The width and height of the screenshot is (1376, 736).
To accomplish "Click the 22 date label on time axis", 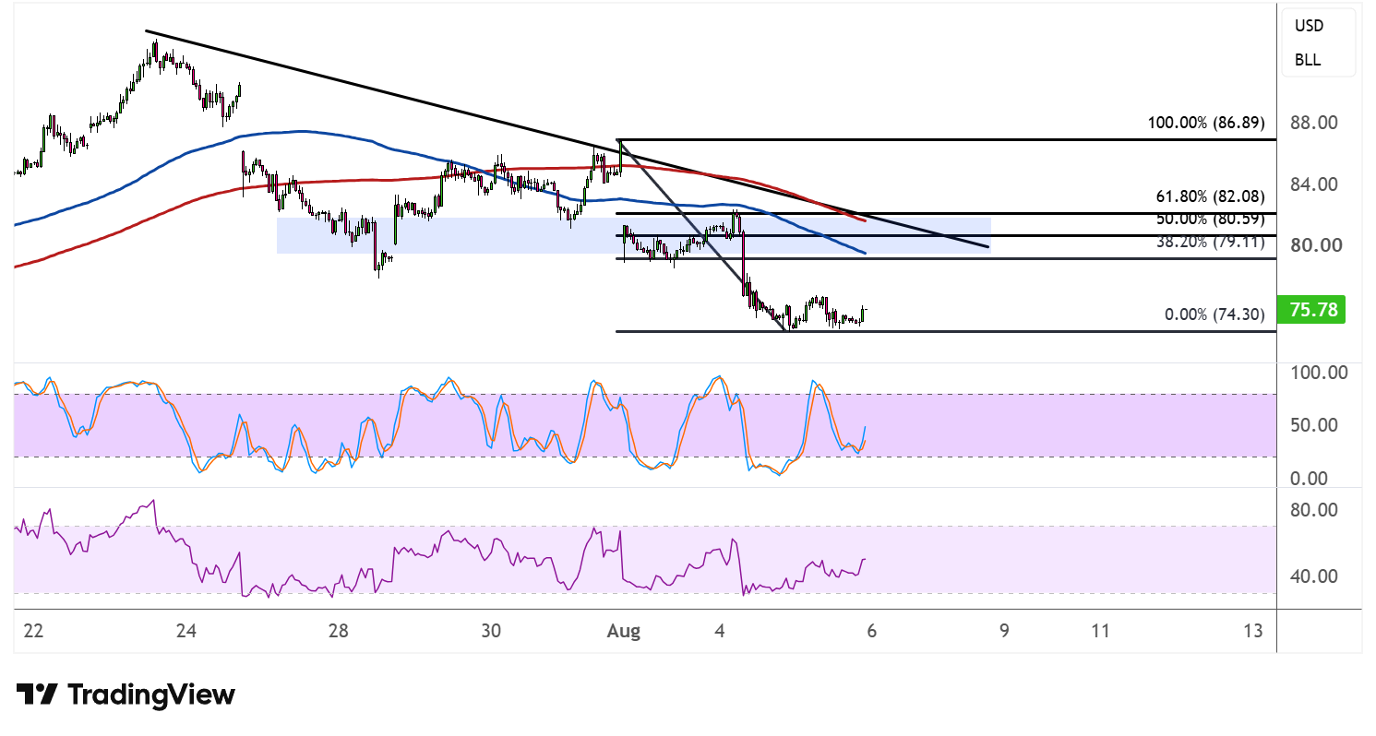I will 33,632.
